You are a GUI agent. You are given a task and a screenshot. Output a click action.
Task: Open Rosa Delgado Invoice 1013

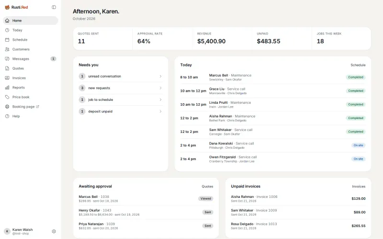coord(298,226)
